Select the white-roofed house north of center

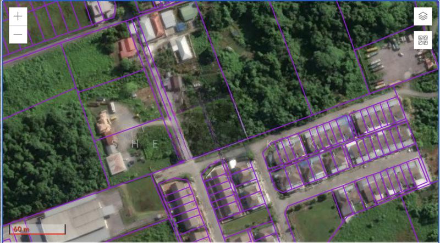183,48
